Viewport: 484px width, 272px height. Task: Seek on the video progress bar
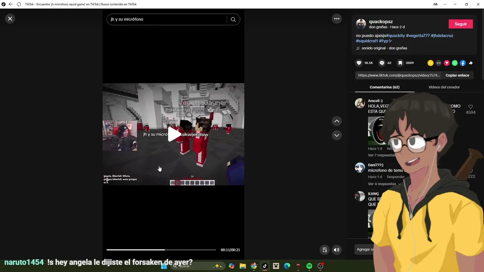pos(161,250)
